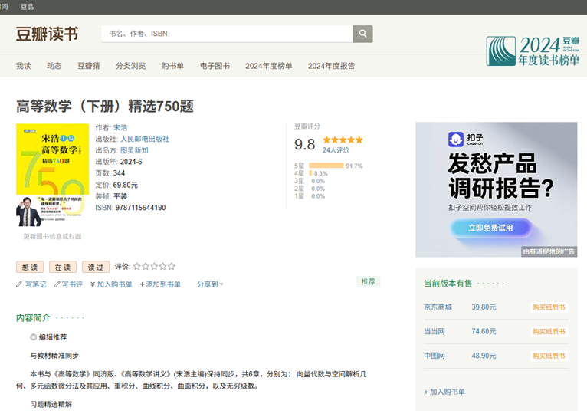The image size is (587, 417).
Task: Click + 加入购书单 in sidebar
Action: click(x=444, y=392)
